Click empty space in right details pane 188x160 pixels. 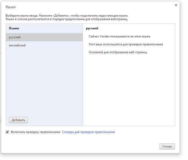coord(128,91)
